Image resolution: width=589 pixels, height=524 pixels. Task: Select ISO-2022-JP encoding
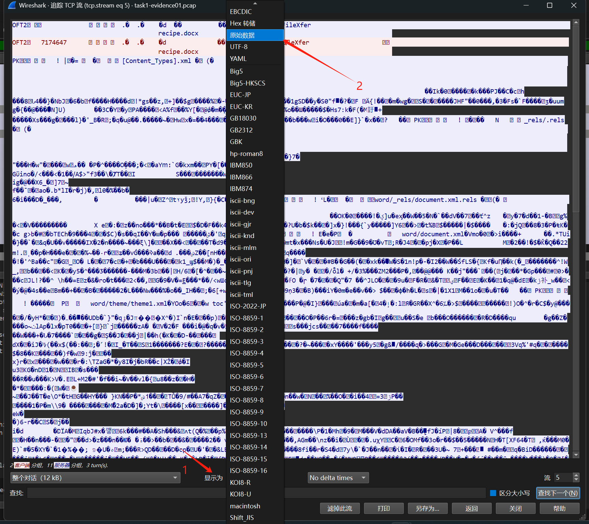point(255,306)
